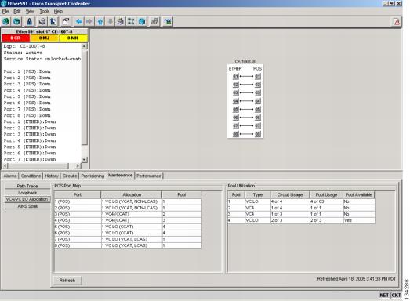Click the Home view toolbar icon
This screenshot has height=301, width=410.
pyautogui.click(x=120, y=21)
